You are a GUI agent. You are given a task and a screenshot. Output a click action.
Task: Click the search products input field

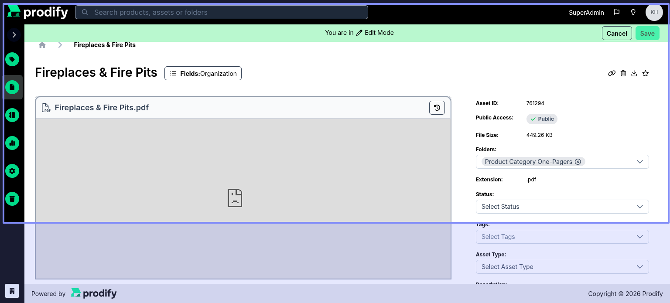[222, 12]
